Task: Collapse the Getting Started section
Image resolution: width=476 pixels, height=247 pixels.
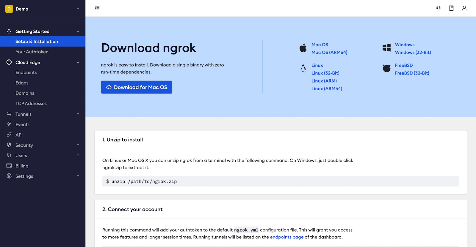Action: pyautogui.click(x=78, y=31)
